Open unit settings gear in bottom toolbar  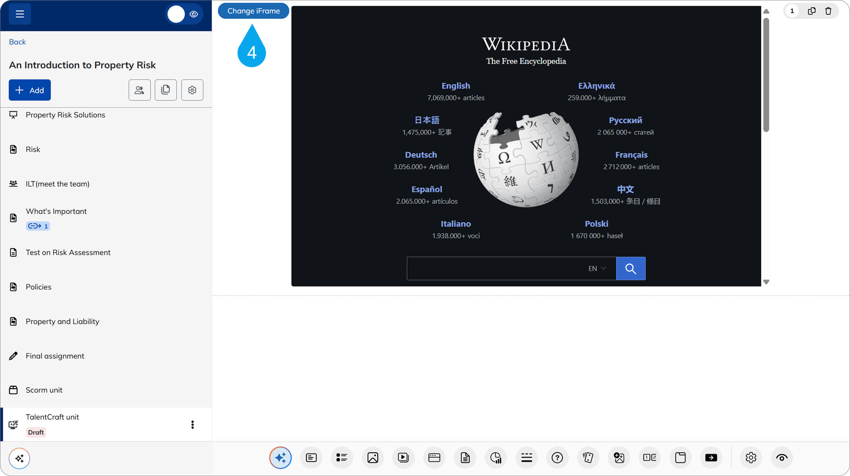point(751,458)
